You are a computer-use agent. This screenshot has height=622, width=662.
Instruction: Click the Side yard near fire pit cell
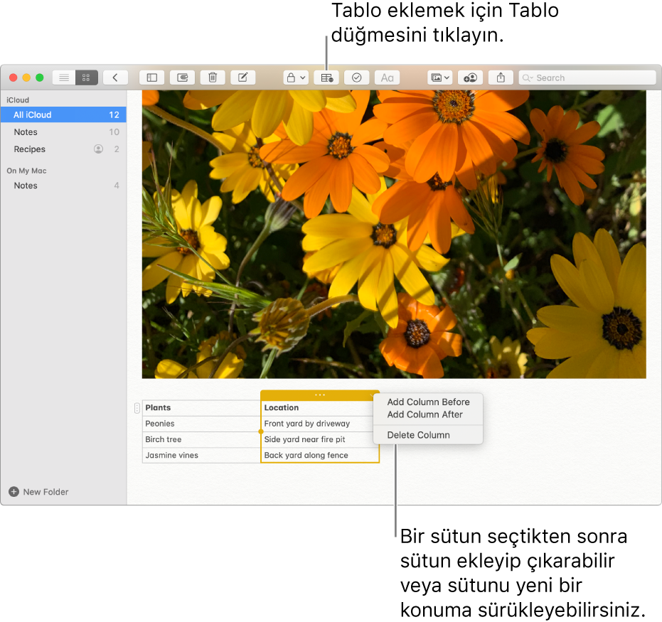click(x=319, y=439)
